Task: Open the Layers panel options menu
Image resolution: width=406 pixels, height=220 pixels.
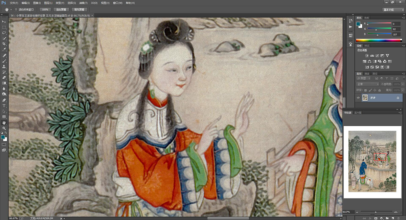Action: 403,73
